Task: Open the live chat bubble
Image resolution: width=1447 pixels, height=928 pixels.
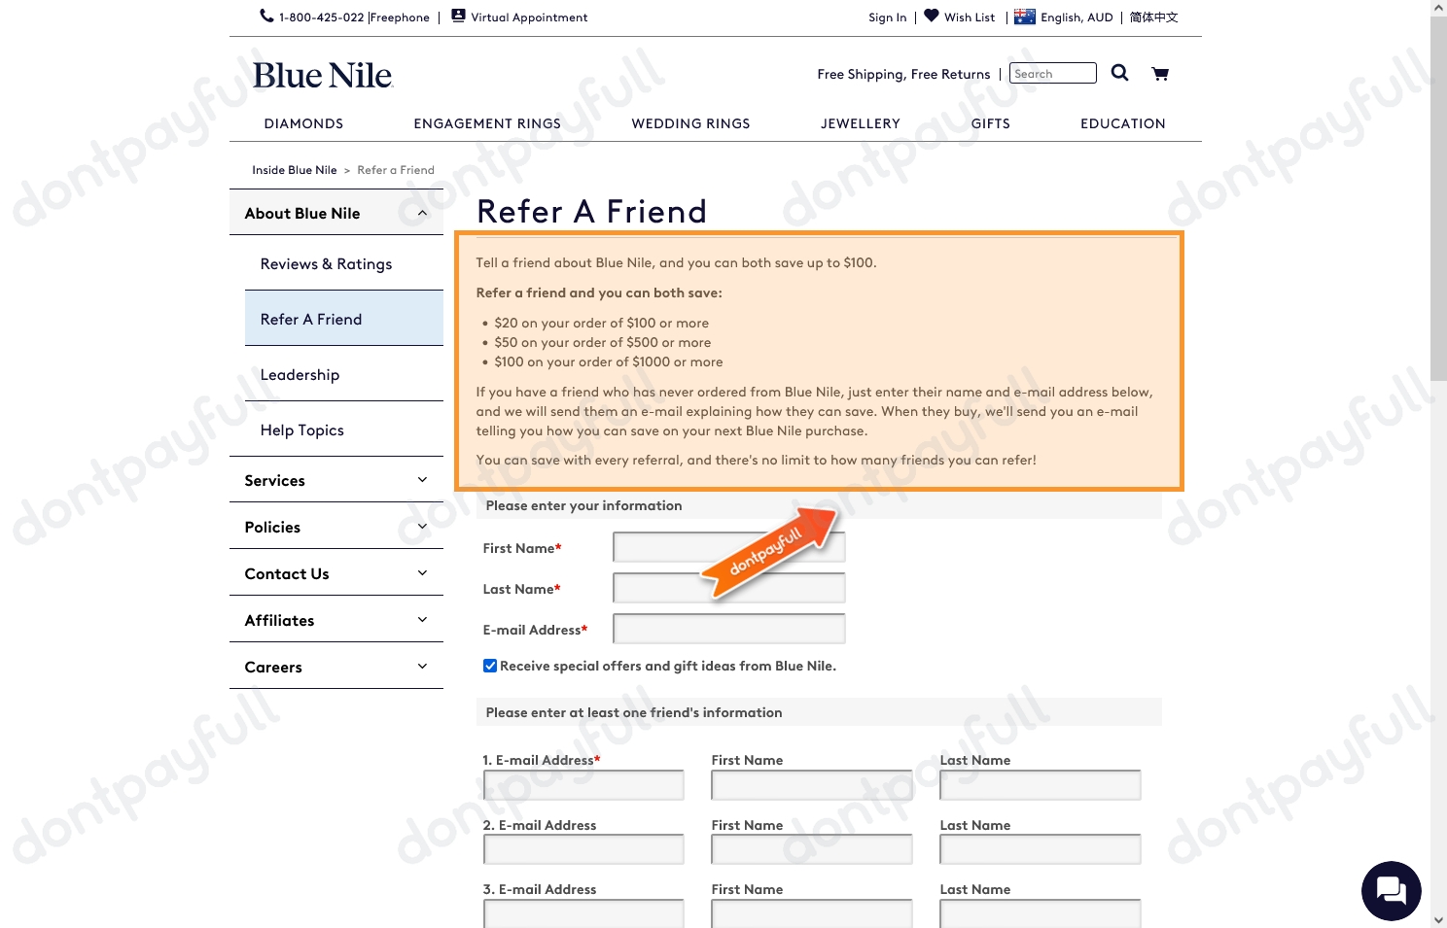Action: point(1391,889)
